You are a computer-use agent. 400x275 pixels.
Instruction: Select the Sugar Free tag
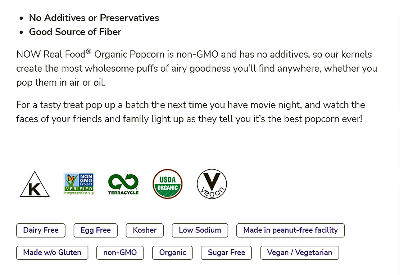pos(226,253)
